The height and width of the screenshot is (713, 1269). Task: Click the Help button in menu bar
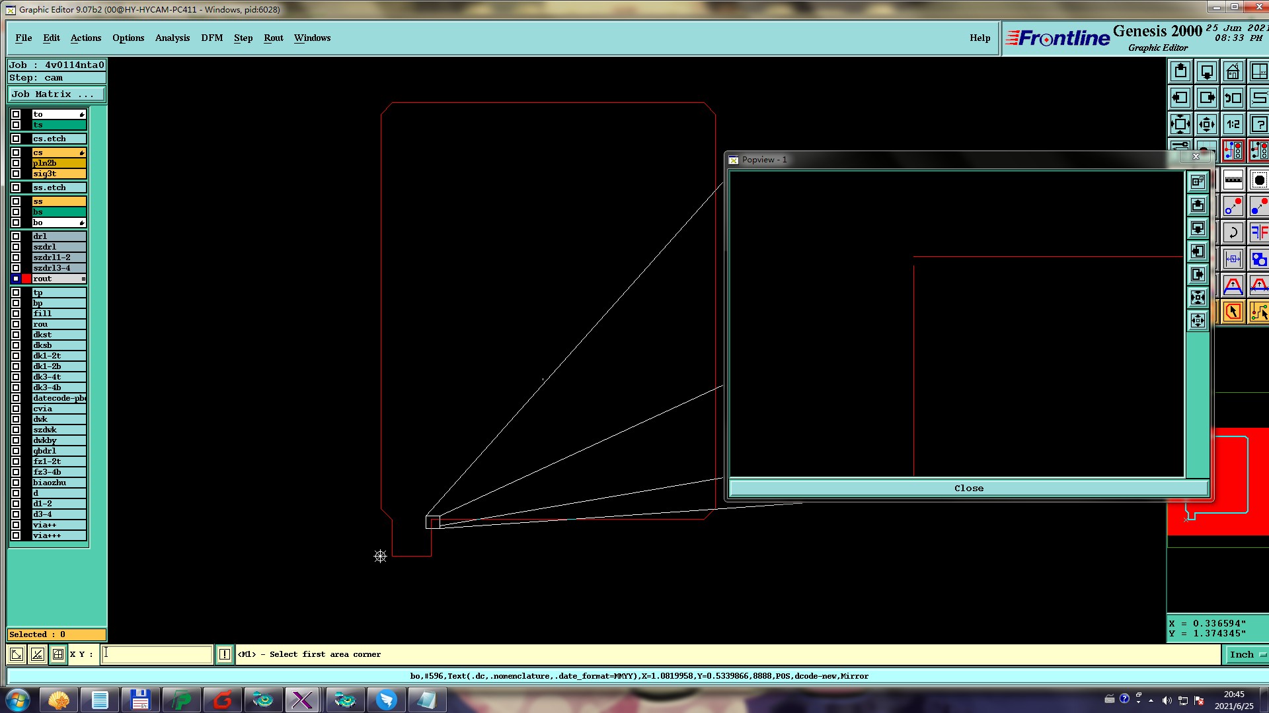click(980, 38)
